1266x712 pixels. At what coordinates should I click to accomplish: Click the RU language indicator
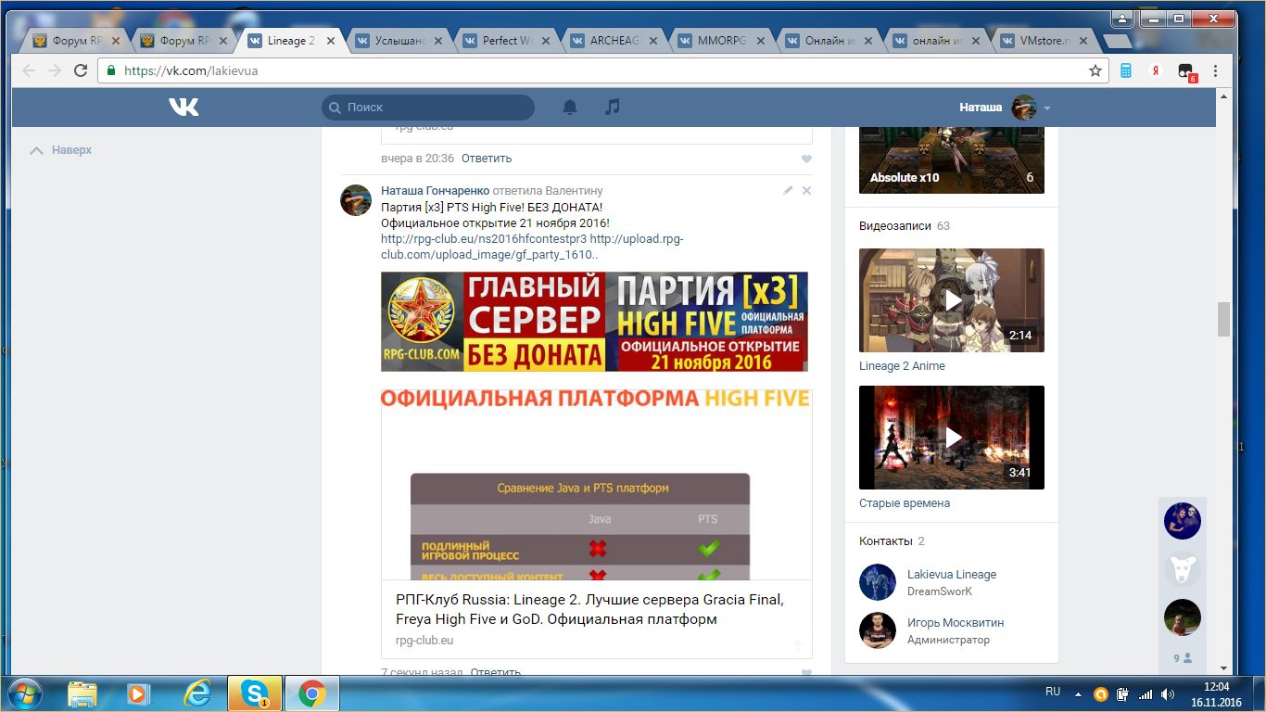point(1053,693)
